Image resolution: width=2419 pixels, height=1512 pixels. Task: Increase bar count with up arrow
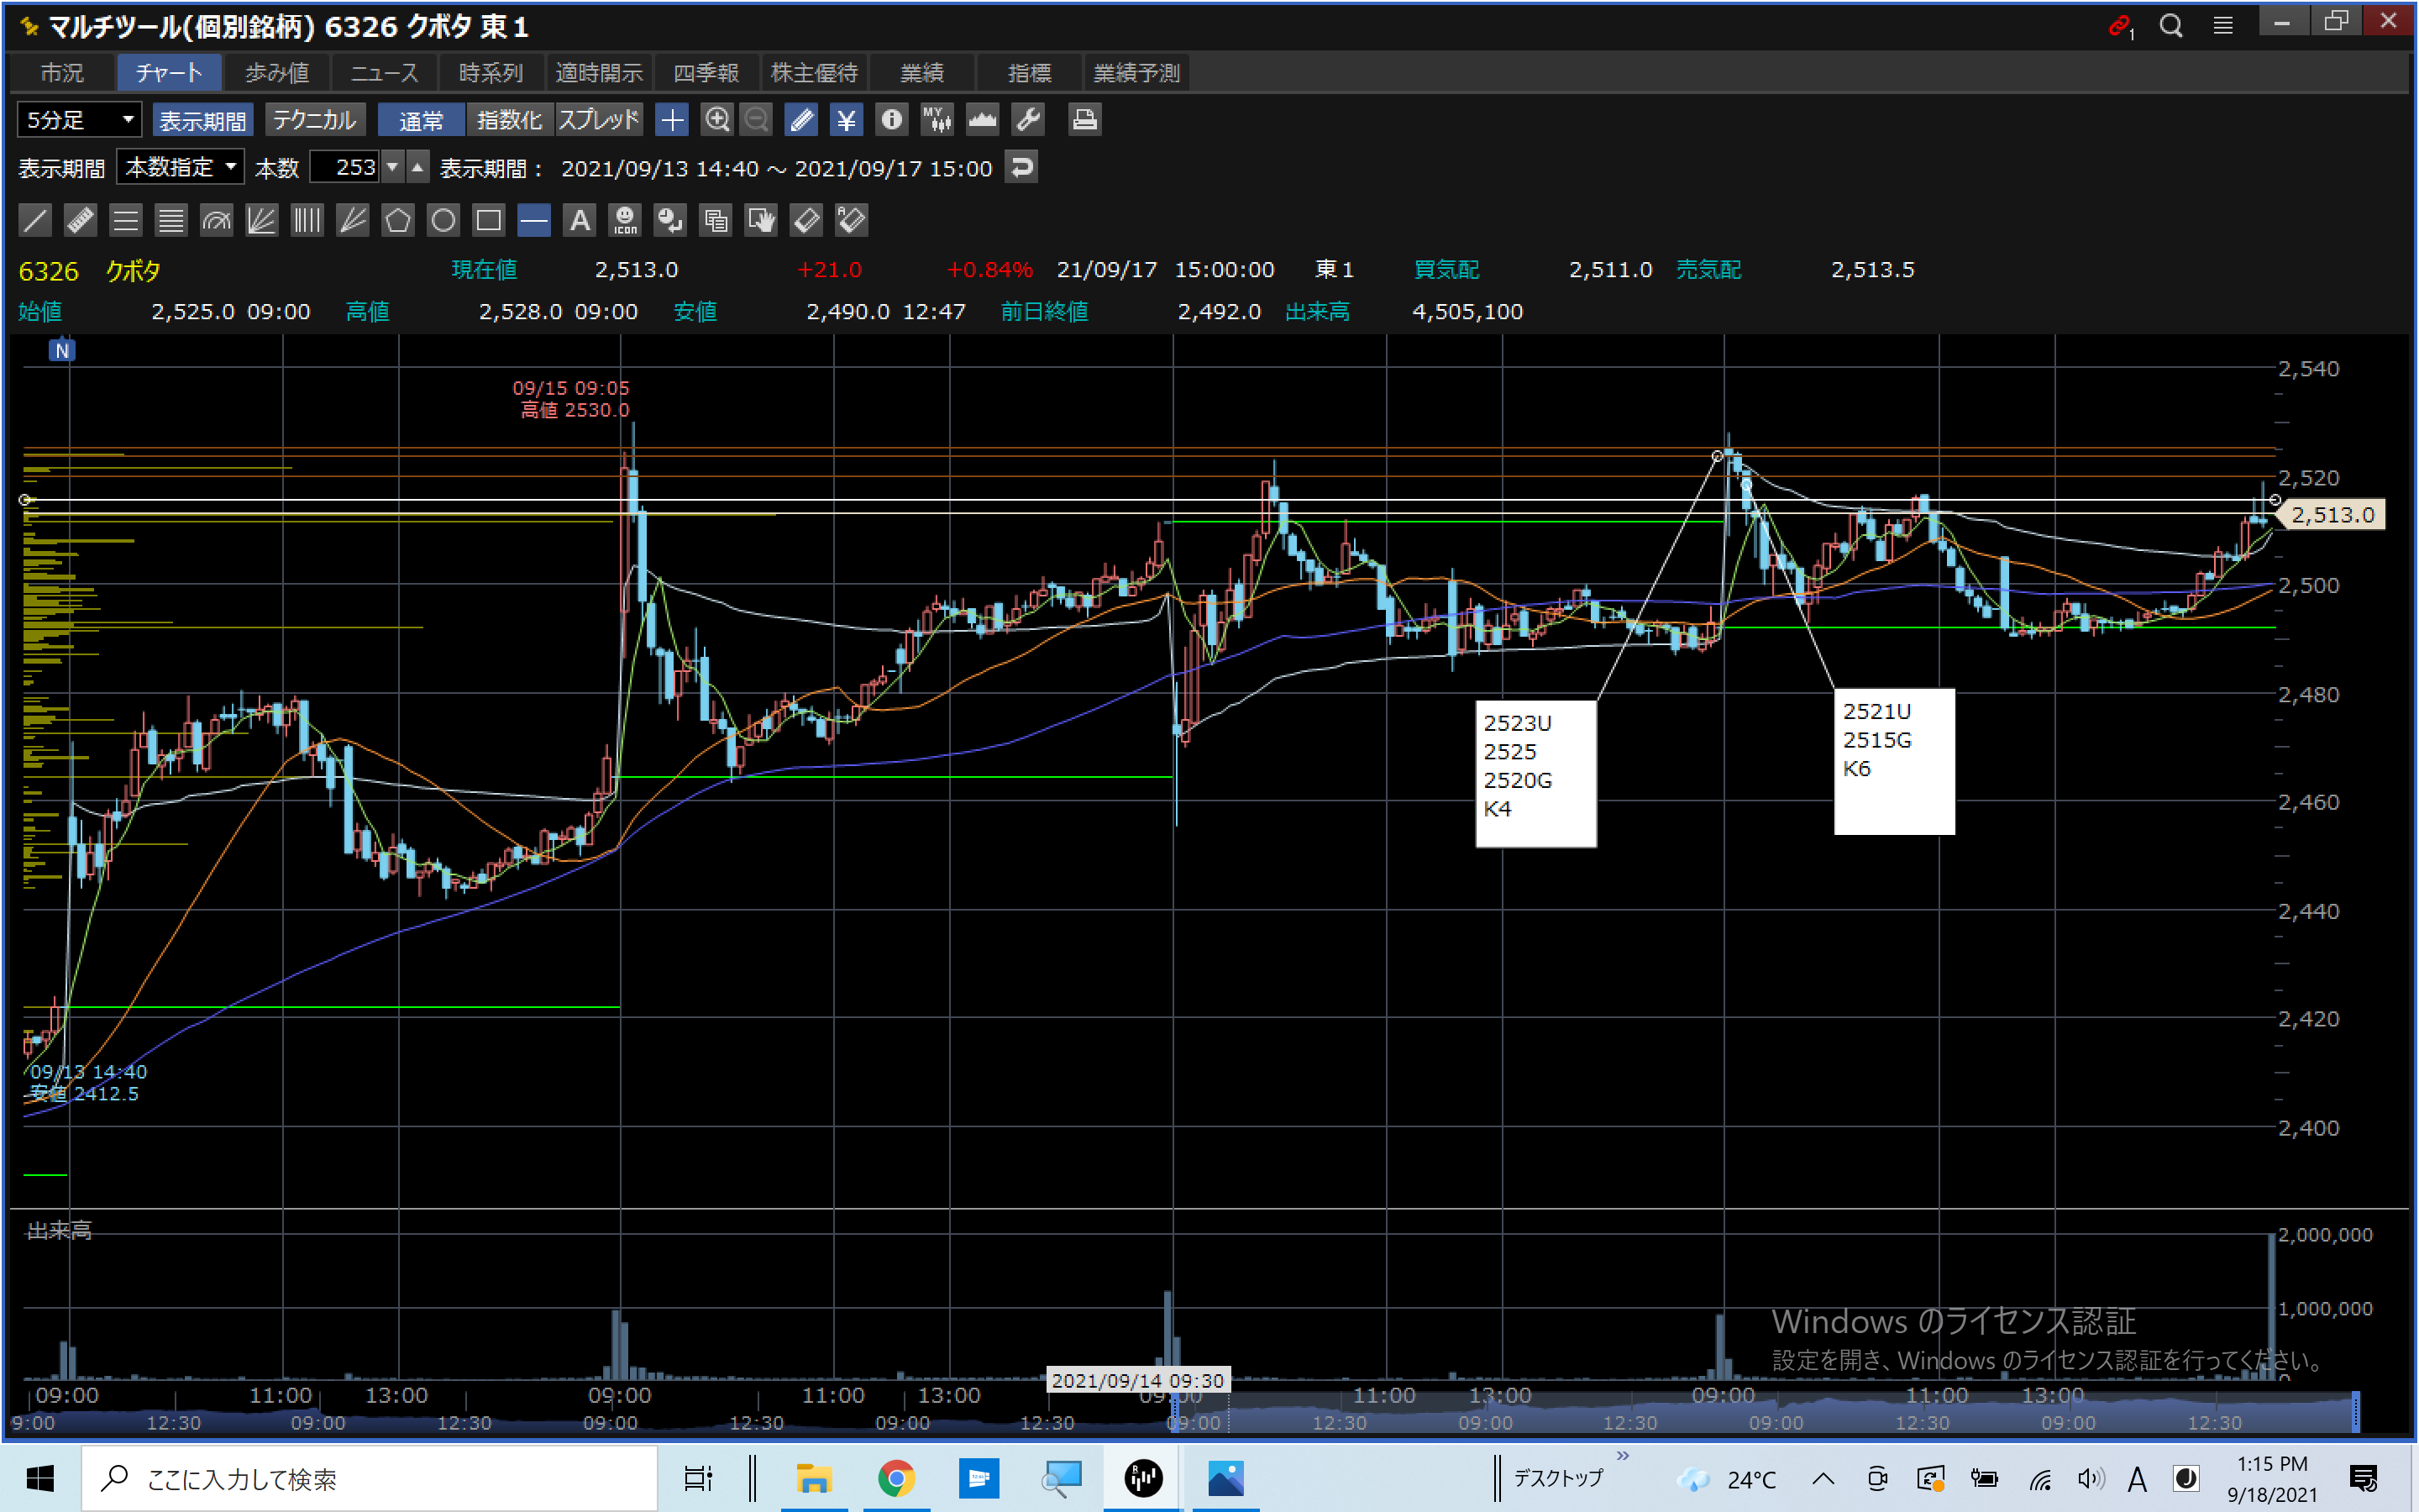(x=417, y=166)
